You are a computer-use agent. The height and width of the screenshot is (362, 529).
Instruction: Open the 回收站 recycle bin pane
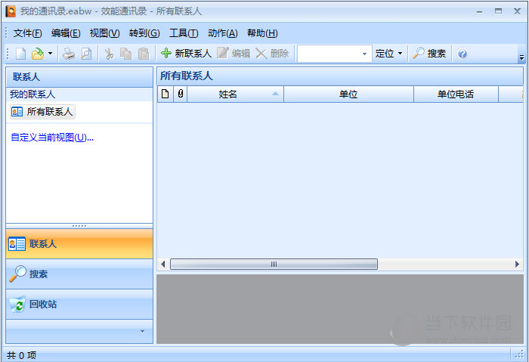click(x=79, y=305)
